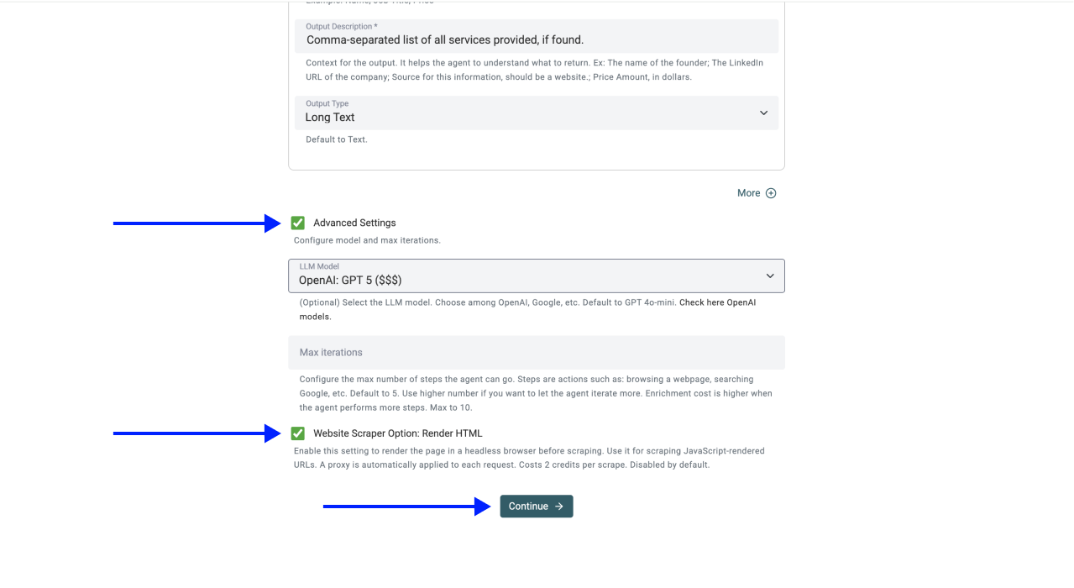The image size is (1074, 588).
Task: Disable the Website Scraper Render HTML checkbox
Action: point(298,433)
